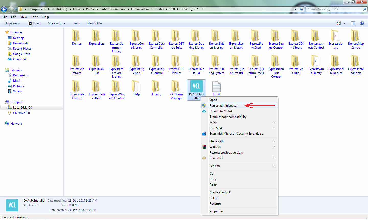The height and width of the screenshot is (220, 368).
Task: Select Properties in the context menu
Action: [x=216, y=211]
